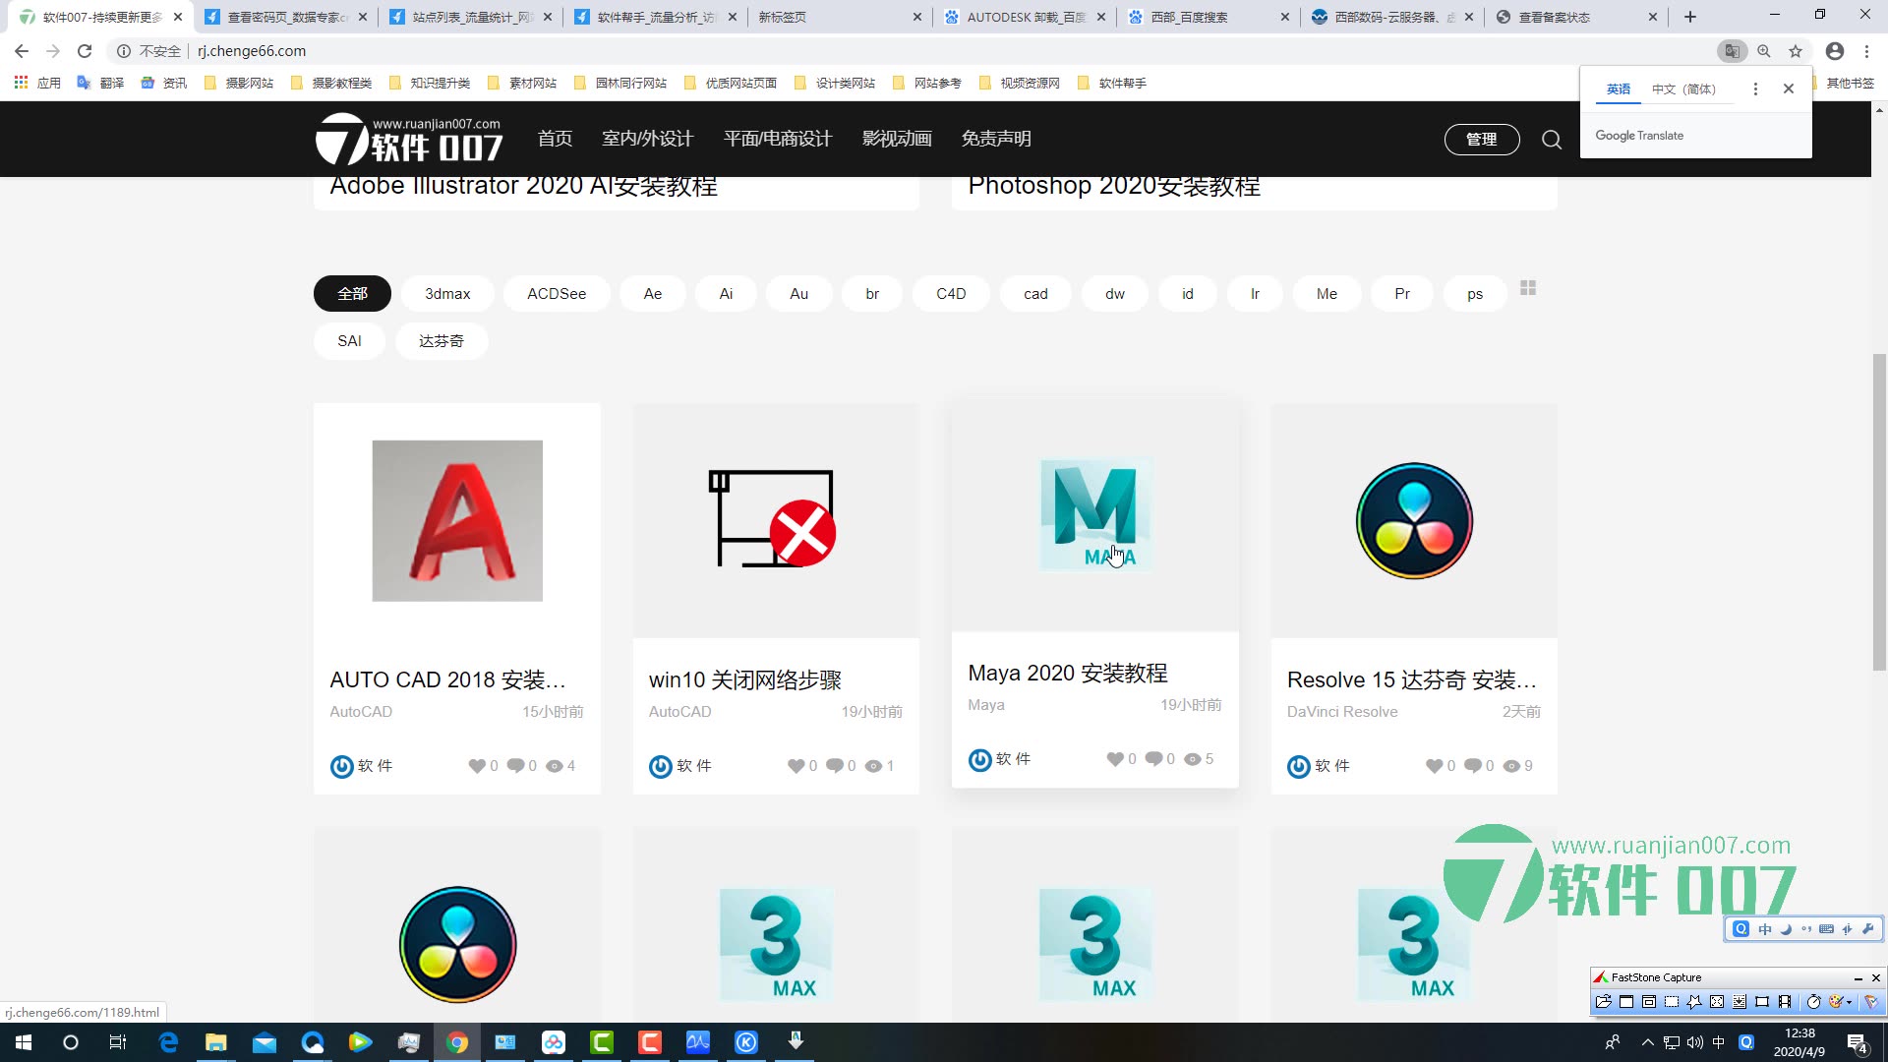Open Google Translate options three-dot menu
This screenshot has height=1062, width=1888.
pyautogui.click(x=1755, y=88)
